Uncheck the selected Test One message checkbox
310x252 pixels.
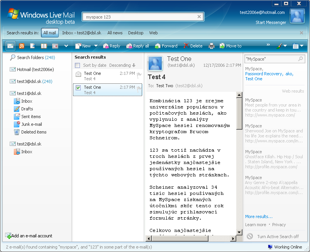point(78,88)
